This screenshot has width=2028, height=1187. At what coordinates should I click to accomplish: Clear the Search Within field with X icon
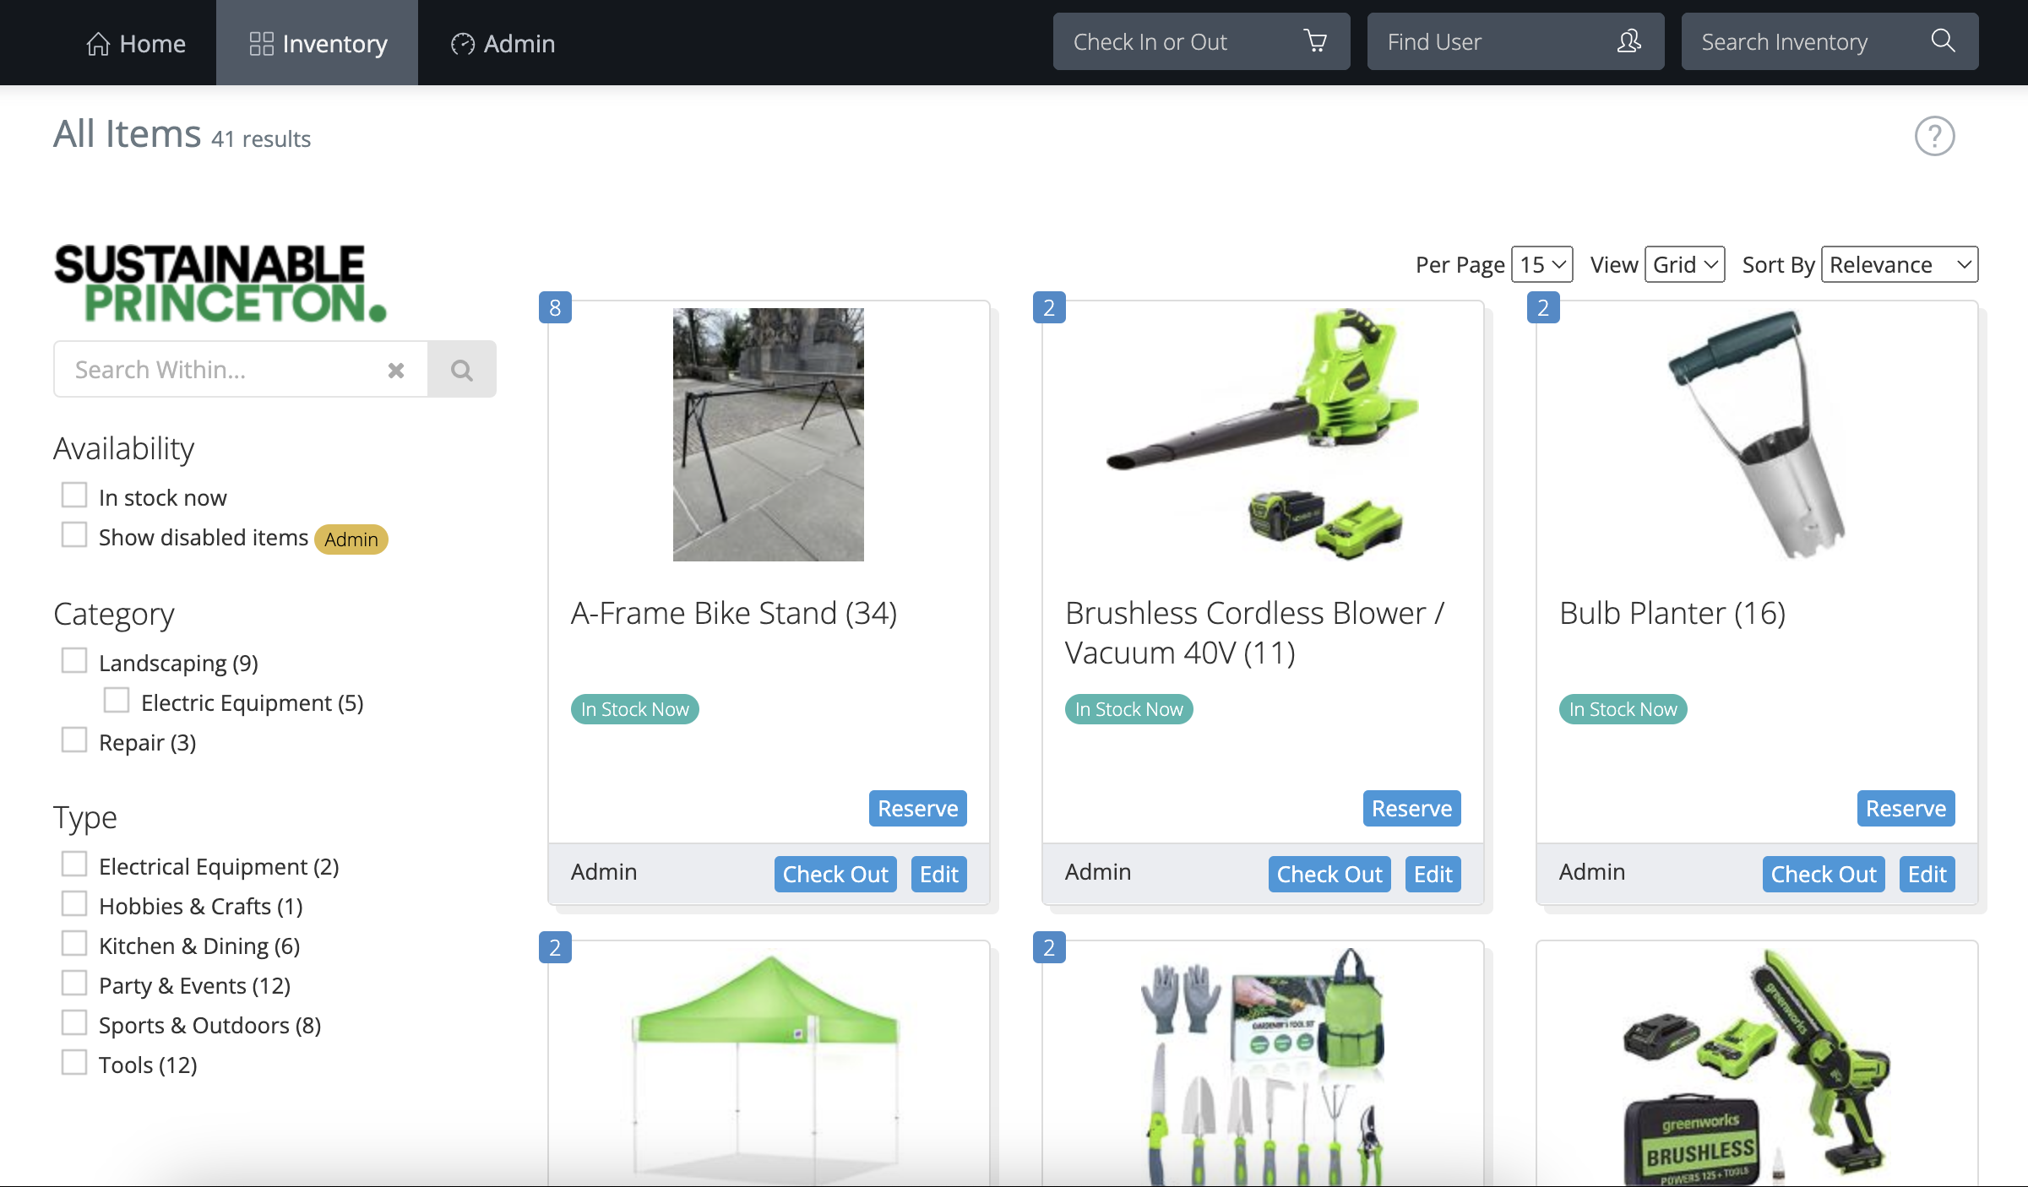[396, 370]
